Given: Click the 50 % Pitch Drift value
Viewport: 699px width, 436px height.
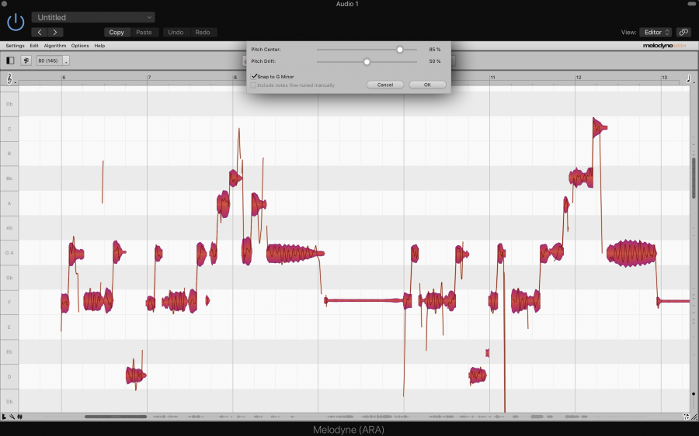Looking at the screenshot, I should click(x=435, y=61).
